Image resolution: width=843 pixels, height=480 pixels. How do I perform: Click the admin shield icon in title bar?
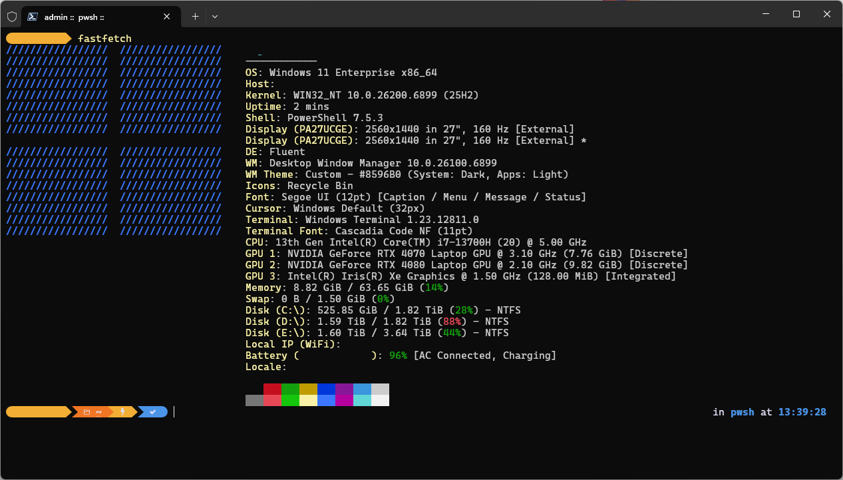[11, 17]
